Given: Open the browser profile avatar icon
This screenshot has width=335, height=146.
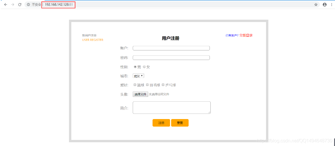Looking at the screenshot, I should [x=325, y=5].
